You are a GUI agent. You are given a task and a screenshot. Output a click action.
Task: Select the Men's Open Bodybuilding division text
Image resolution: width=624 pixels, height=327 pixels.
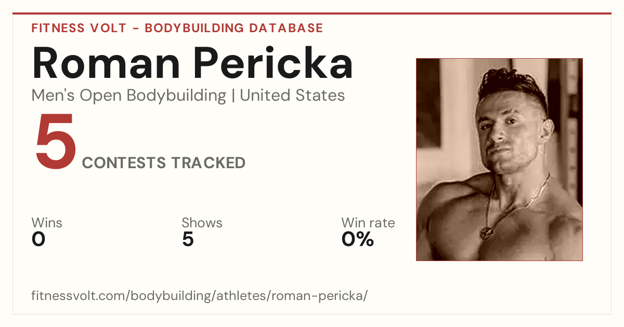pyautogui.click(x=129, y=96)
